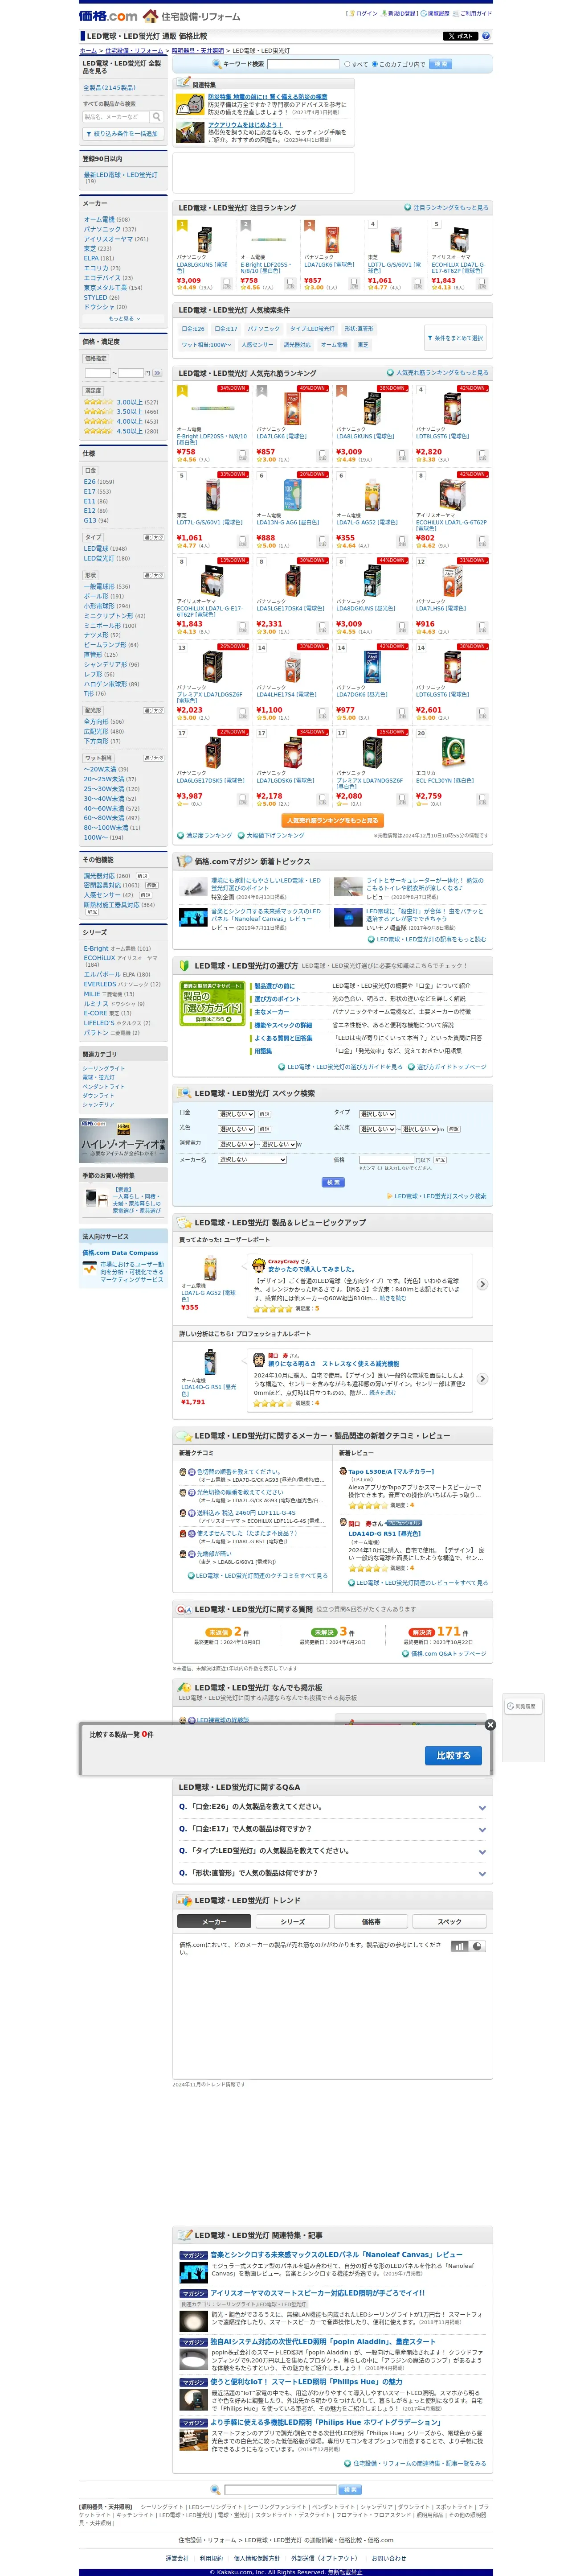Expand Q&A「口金:E26」の人気製品 question
The image size is (572, 2576).
click(332, 1807)
